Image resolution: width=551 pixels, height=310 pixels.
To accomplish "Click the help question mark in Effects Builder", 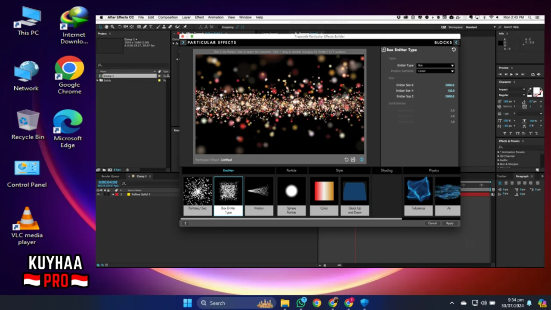I will 186,223.
